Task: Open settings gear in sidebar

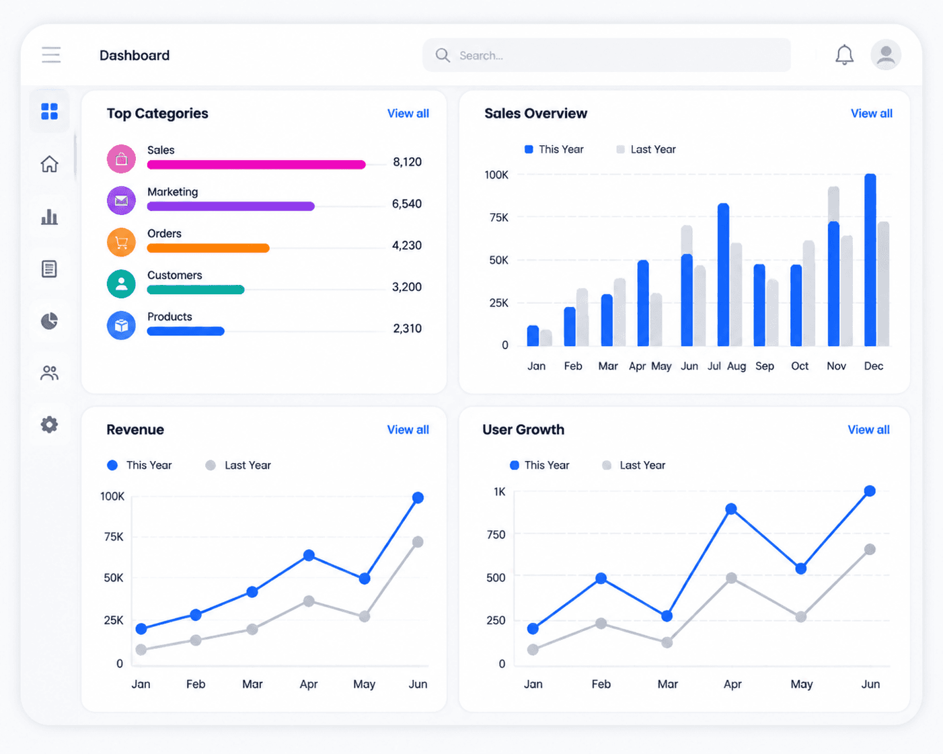Action: [50, 425]
